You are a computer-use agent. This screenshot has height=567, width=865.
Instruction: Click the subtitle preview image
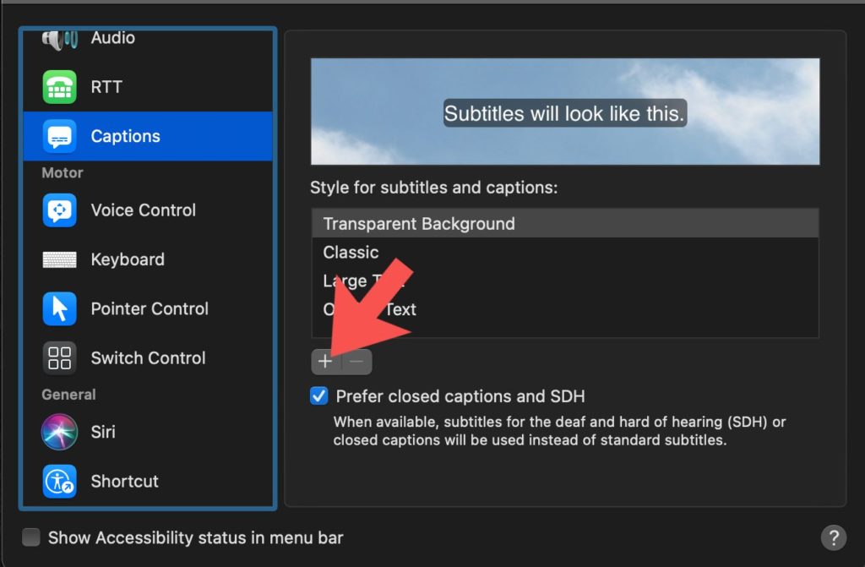[x=565, y=112]
